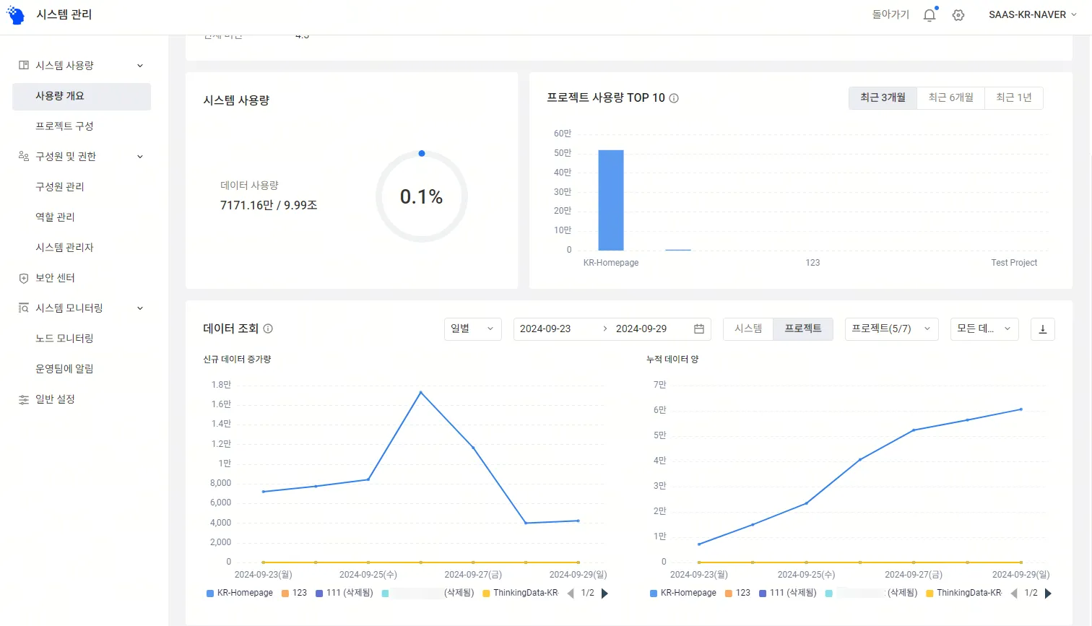Screen dimensions: 1092x626
Task: Go to previous legend page in 신규 데이터 증가량 chart
Action: [571, 594]
